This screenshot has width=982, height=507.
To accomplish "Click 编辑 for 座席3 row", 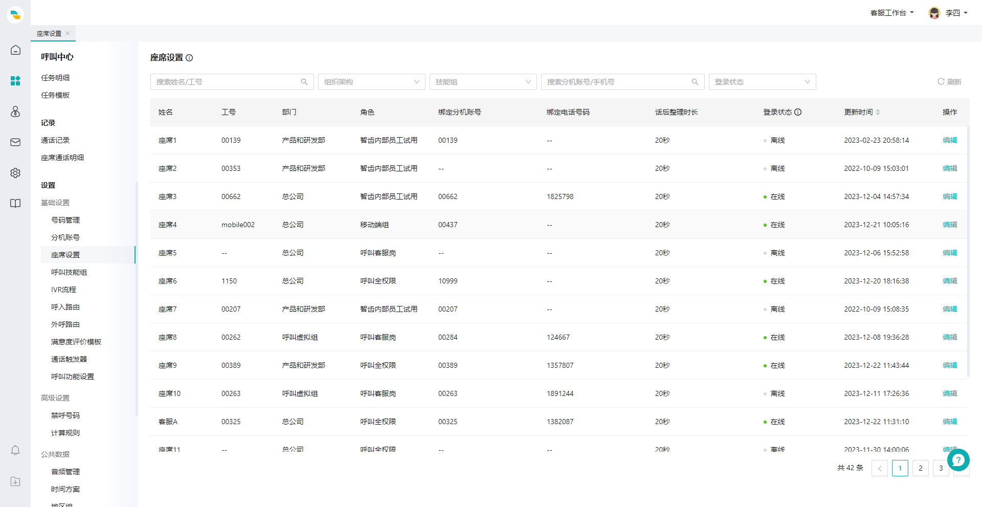I will click(x=950, y=196).
